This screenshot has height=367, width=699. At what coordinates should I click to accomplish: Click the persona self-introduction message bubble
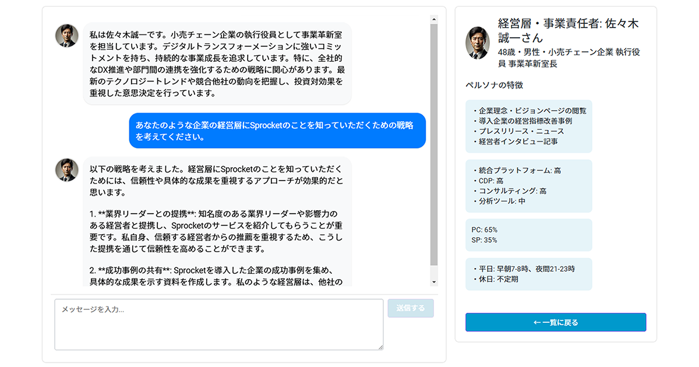tap(217, 63)
